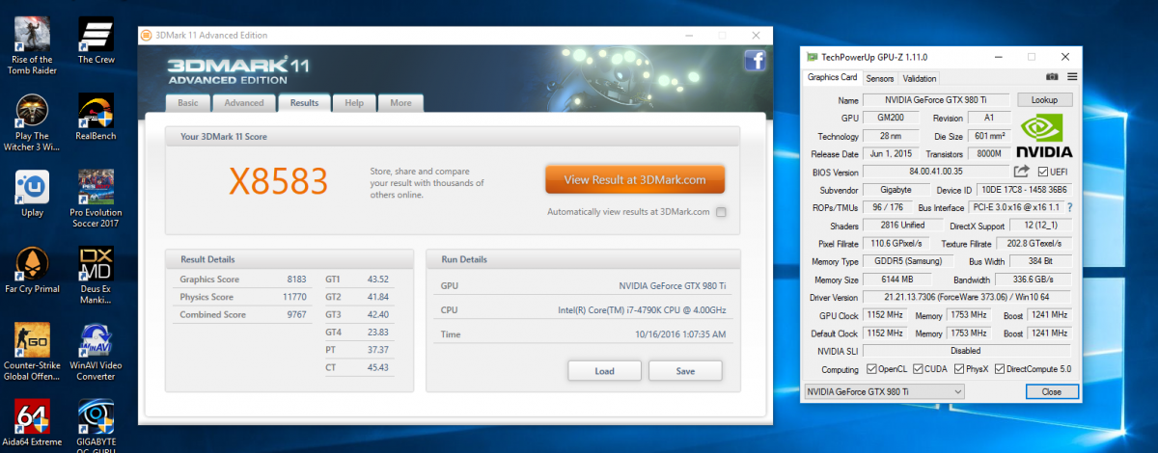Open GPU selection dropdown in GPU-Z
Image resolution: width=1158 pixels, height=453 pixels.
884,391
